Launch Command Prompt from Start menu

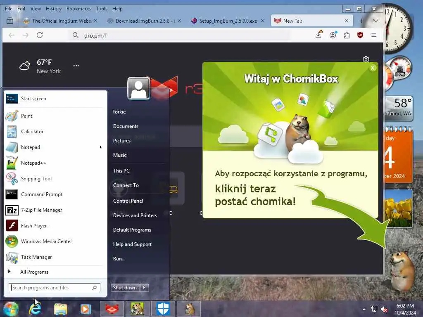coord(12,194)
